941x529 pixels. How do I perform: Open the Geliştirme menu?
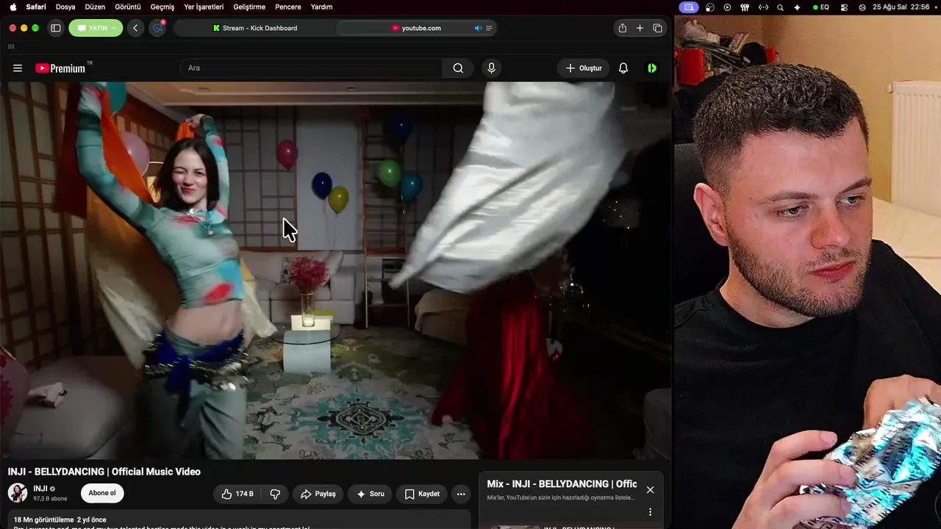pyautogui.click(x=249, y=7)
